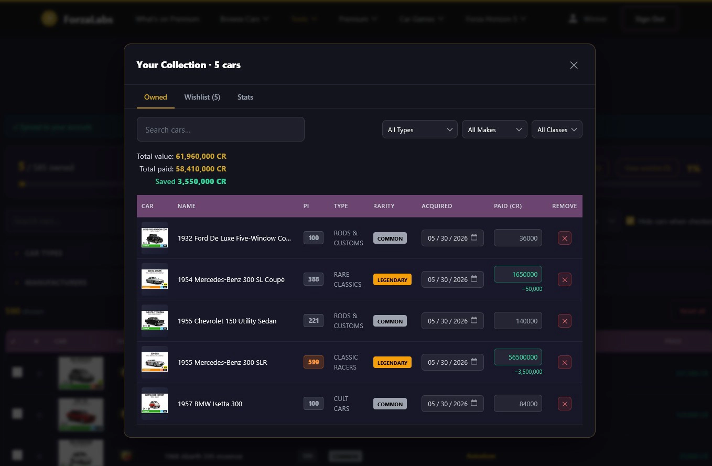Open date picker for BMW Isetta 300
The width and height of the screenshot is (712, 466).
pyautogui.click(x=474, y=403)
